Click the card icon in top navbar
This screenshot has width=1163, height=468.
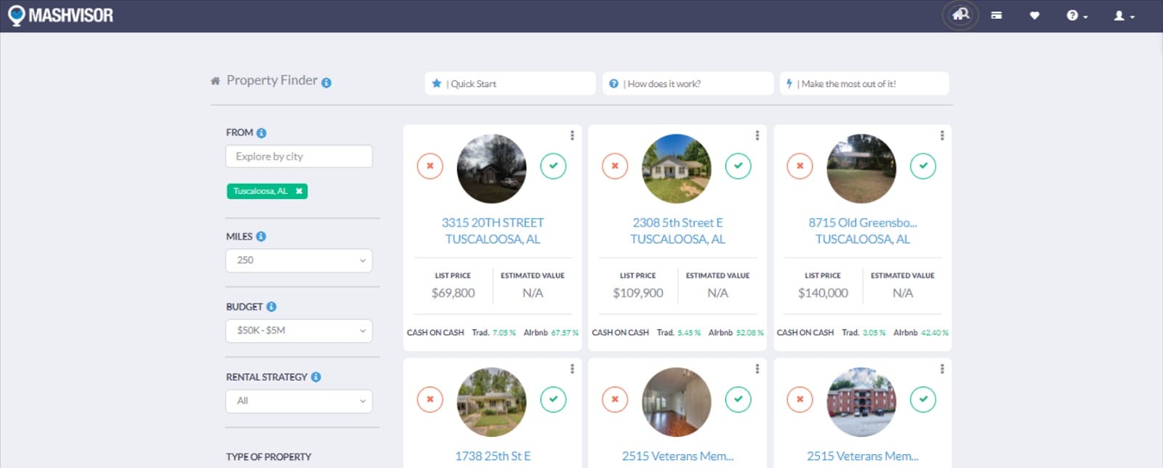(997, 15)
